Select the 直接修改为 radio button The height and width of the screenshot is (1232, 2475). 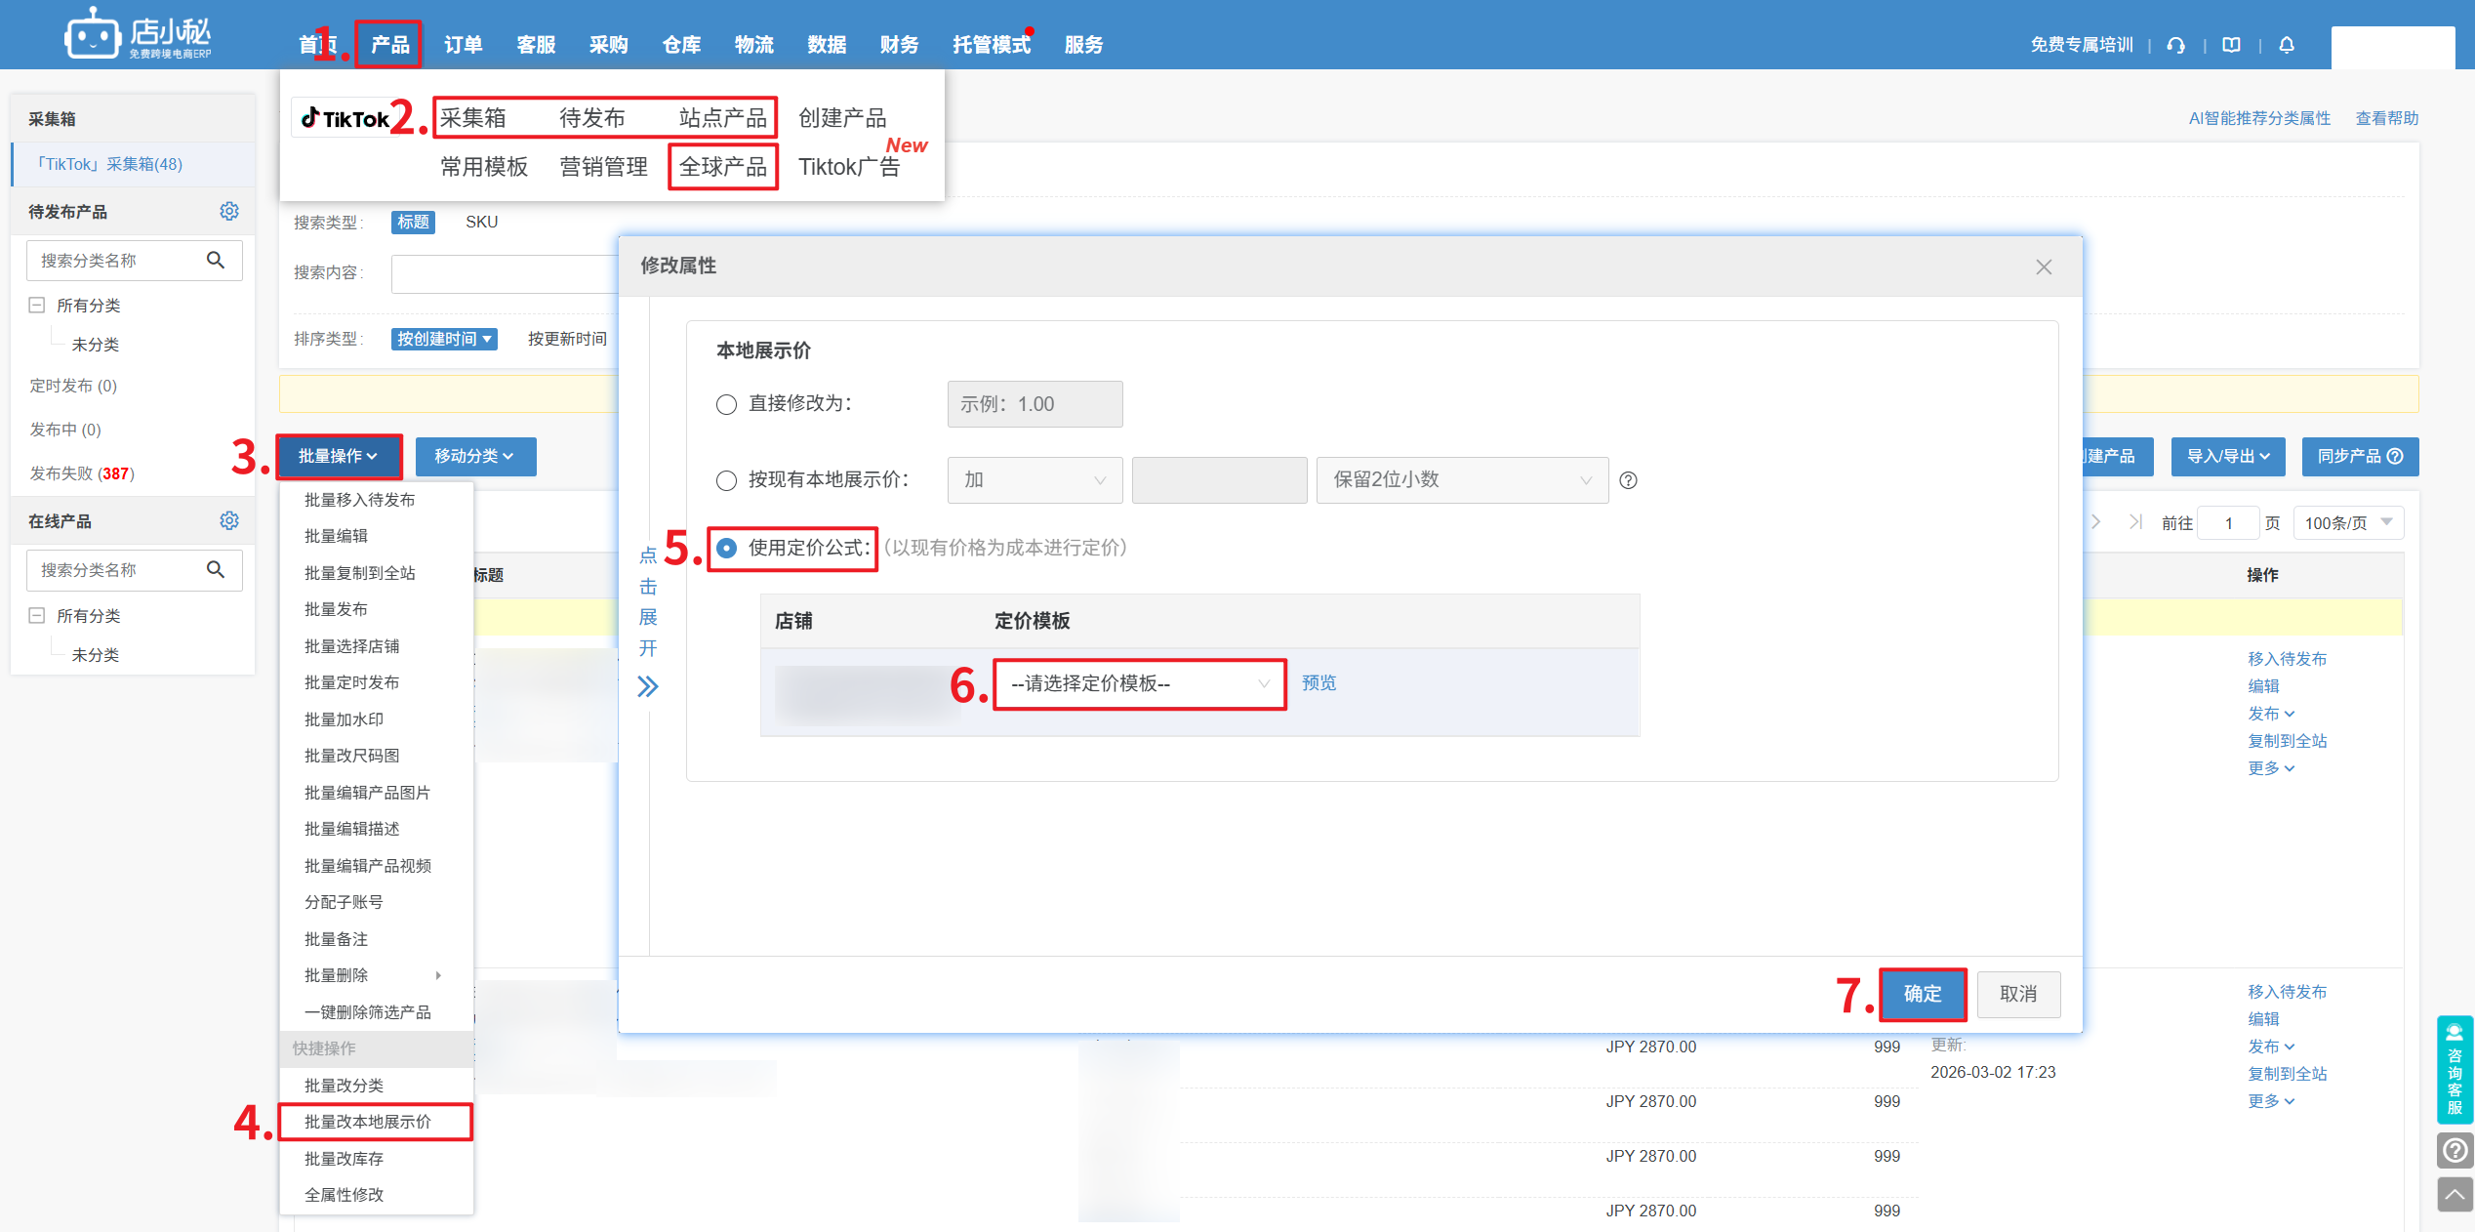point(726,404)
